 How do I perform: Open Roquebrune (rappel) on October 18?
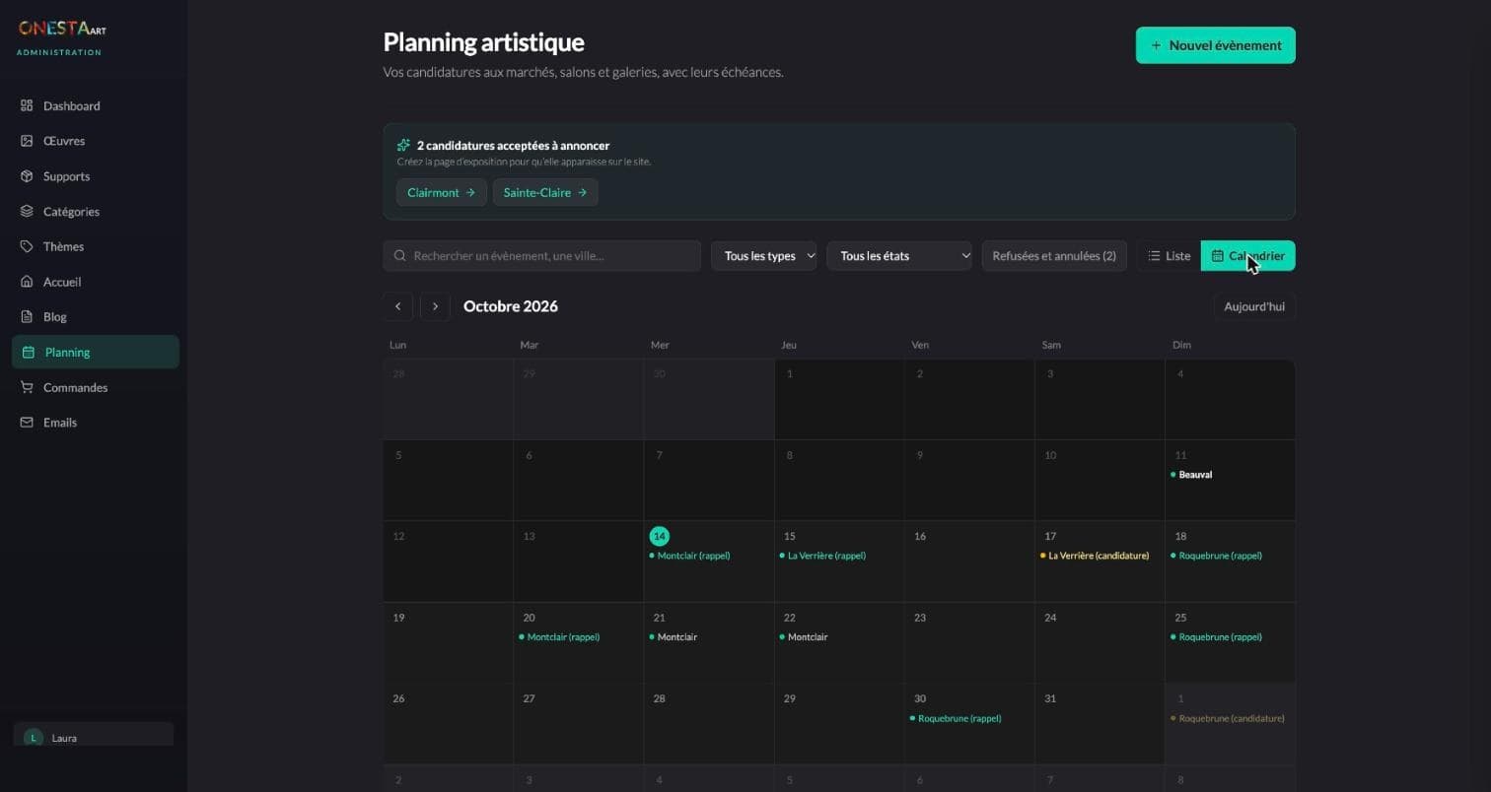pyautogui.click(x=1216, y=556)
